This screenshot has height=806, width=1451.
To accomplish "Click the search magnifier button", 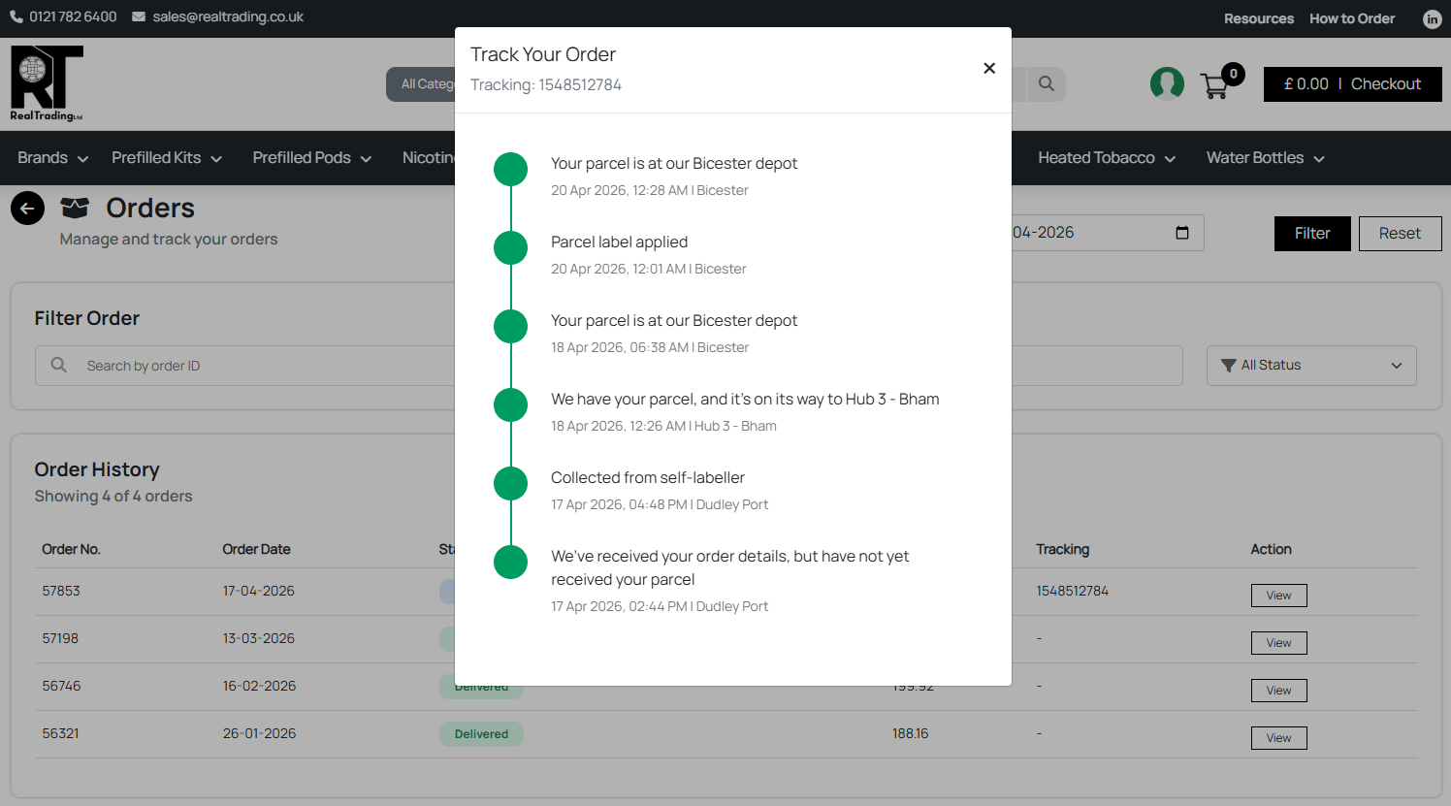I will pyautogui.click(x=1047, y=83).
